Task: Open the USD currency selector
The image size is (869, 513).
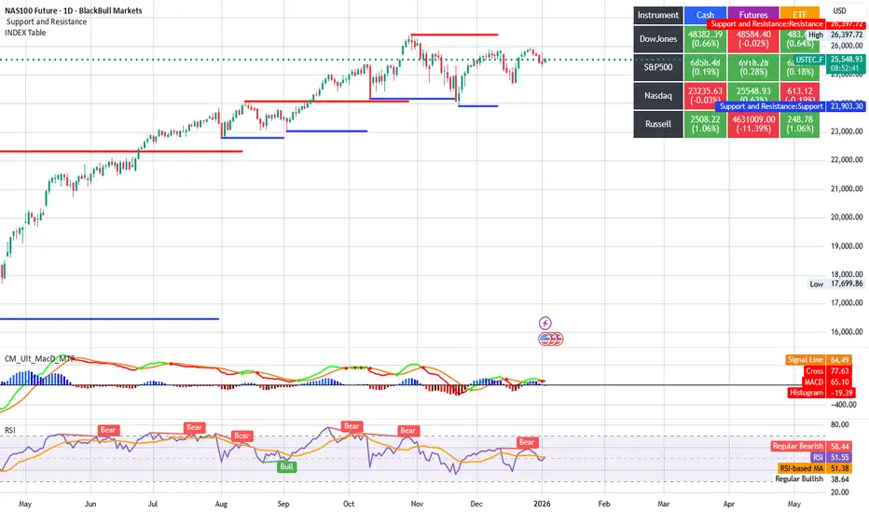Action: click(x=839, y=10)
